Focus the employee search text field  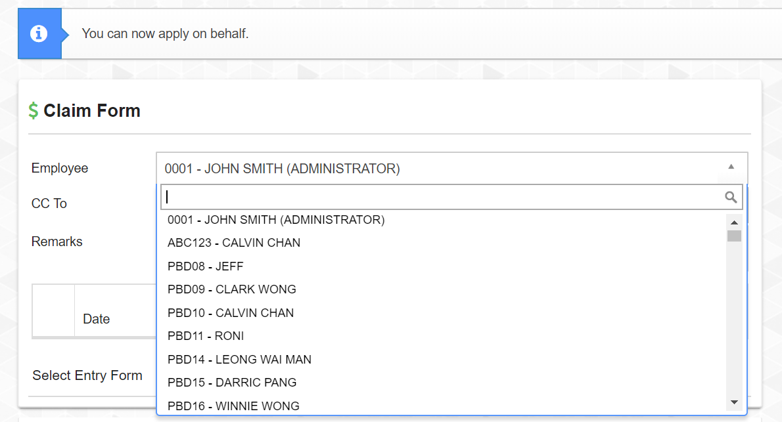pyautogui.click(x=440, y=197)
